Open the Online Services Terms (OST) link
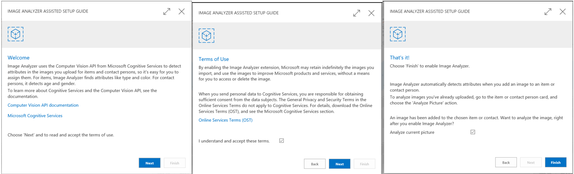The height and width of the screenshot is (174, 574). tap(225, 120)
